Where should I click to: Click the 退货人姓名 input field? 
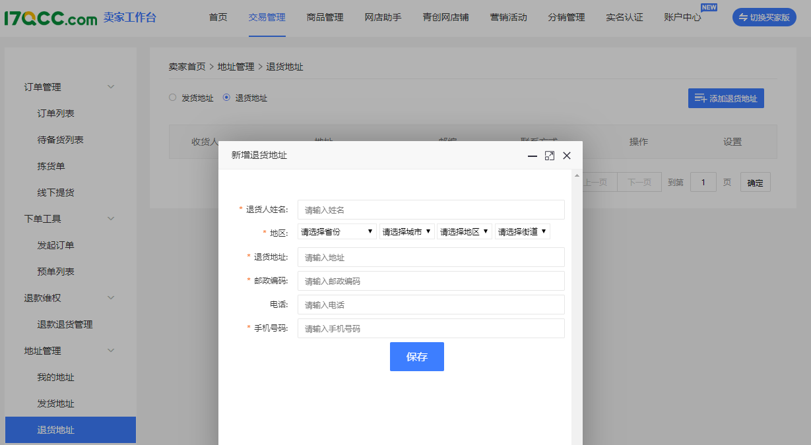tap(431, 210)
